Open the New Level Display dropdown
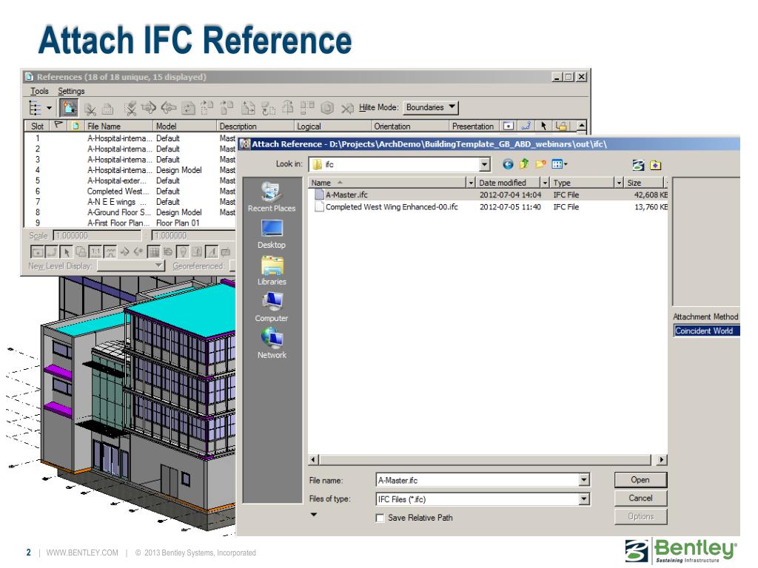 tap(131, 266)
